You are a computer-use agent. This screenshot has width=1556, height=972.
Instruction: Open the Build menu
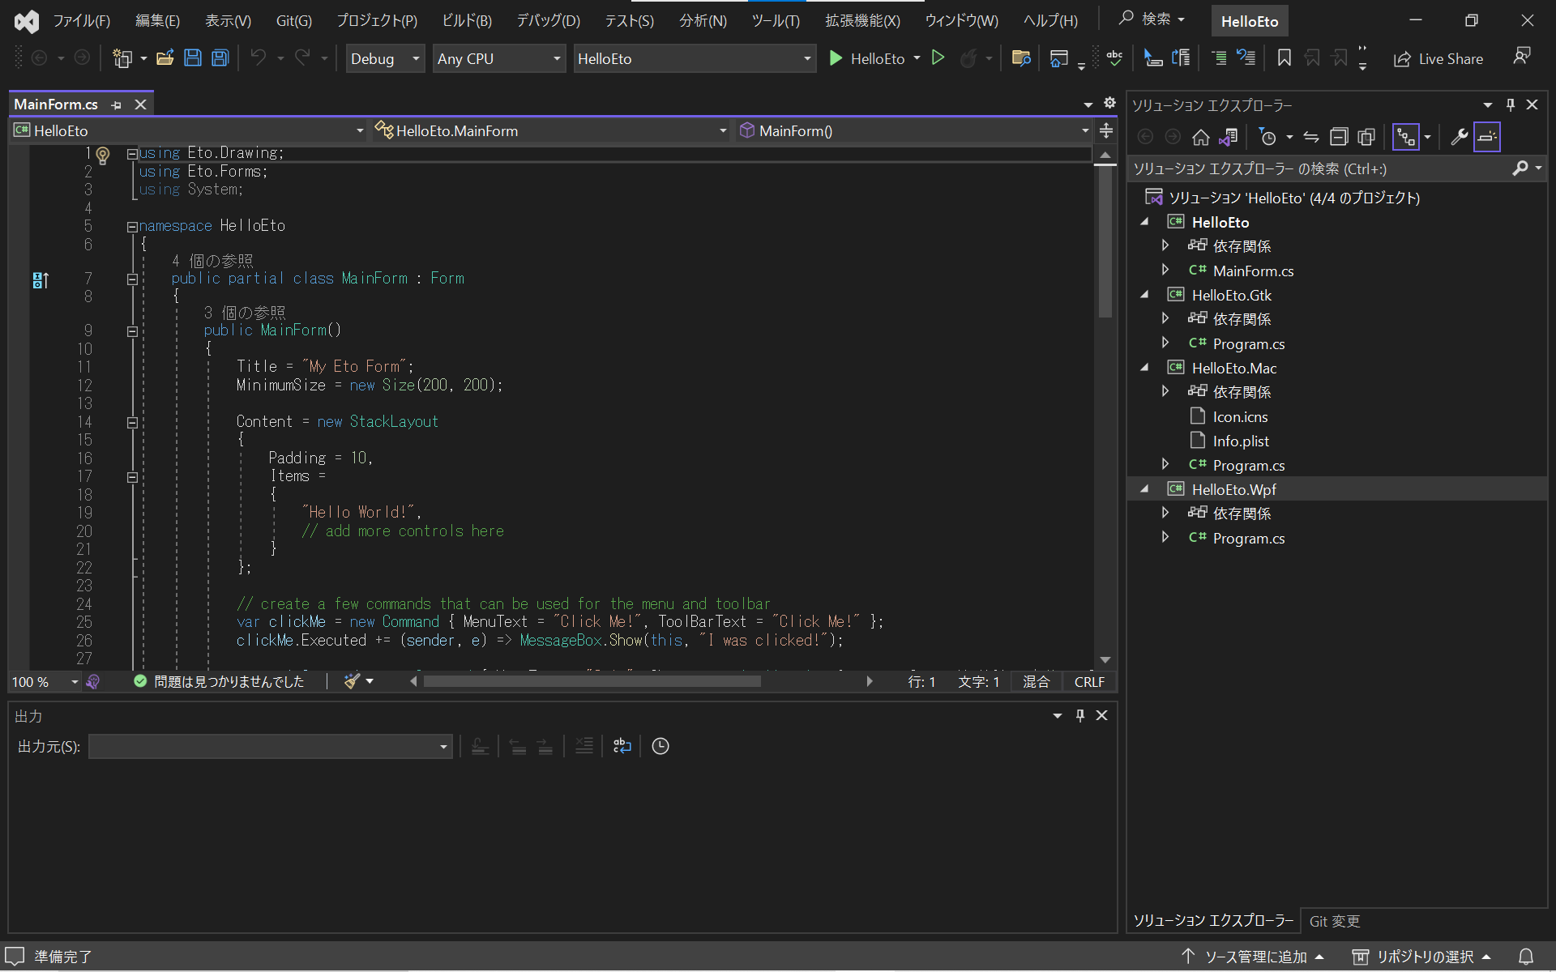(467, 21)
